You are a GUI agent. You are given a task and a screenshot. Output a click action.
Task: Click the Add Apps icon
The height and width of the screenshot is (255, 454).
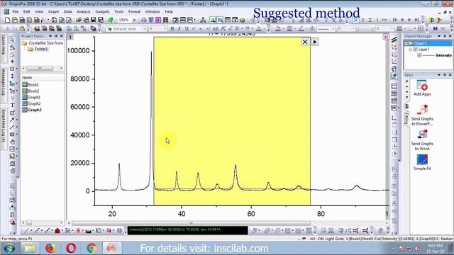click(x=422, y=88)
